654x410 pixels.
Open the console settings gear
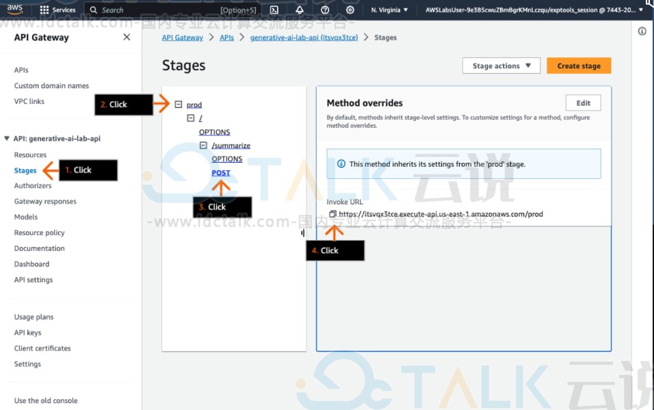pyautogui.click(x=350, y=10)
